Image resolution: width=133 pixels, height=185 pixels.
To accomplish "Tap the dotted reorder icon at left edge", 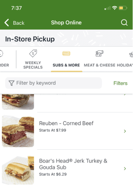I will pos(1,54).
